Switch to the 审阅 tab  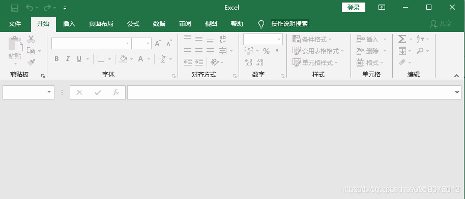185,24
